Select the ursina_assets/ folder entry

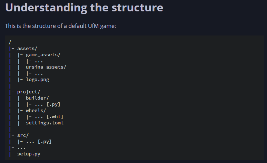click(x=46, y=67)
